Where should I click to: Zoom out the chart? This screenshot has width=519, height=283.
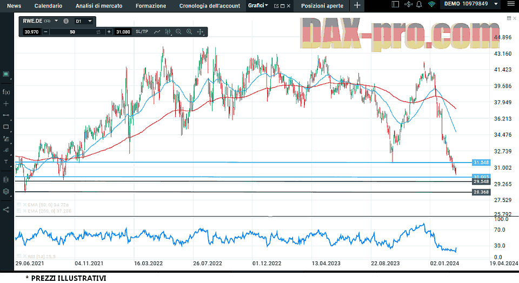click(x=178, y=32)
